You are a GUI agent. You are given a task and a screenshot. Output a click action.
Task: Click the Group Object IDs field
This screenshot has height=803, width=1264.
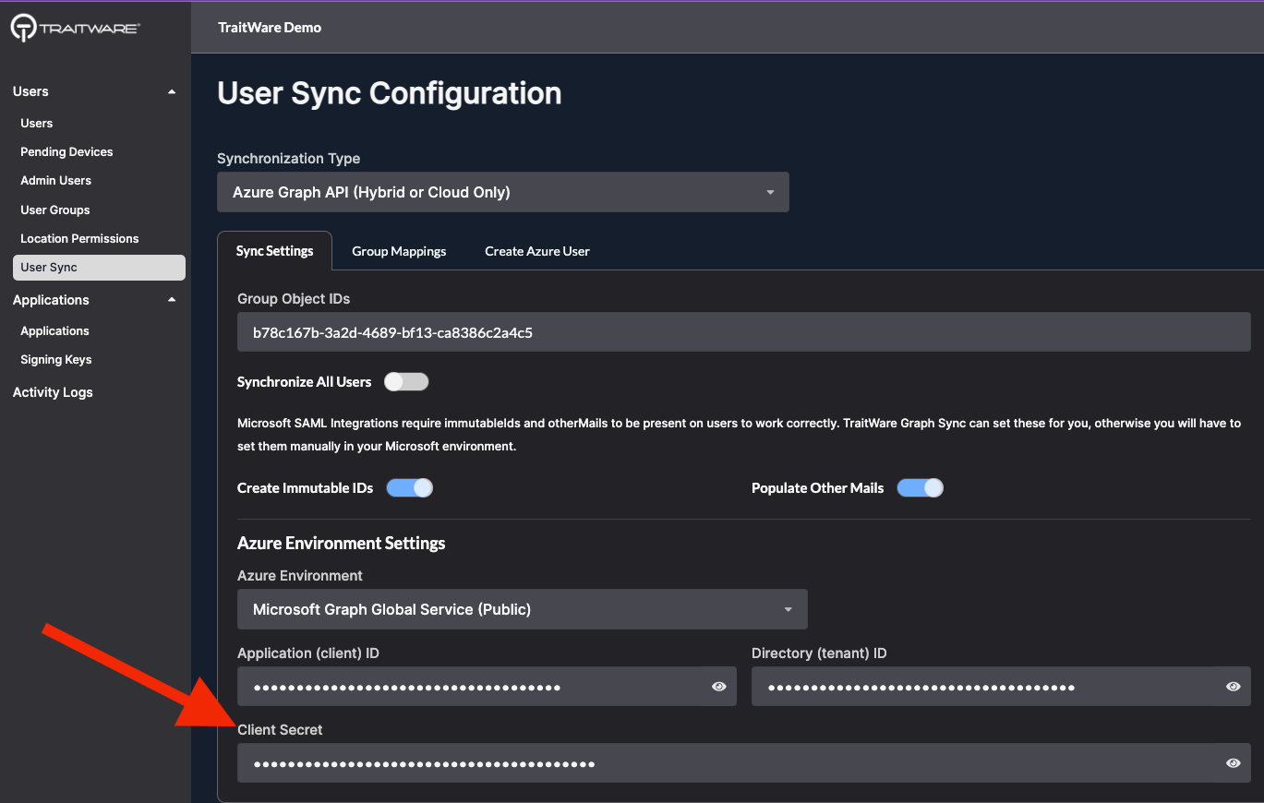pos(744,332)
